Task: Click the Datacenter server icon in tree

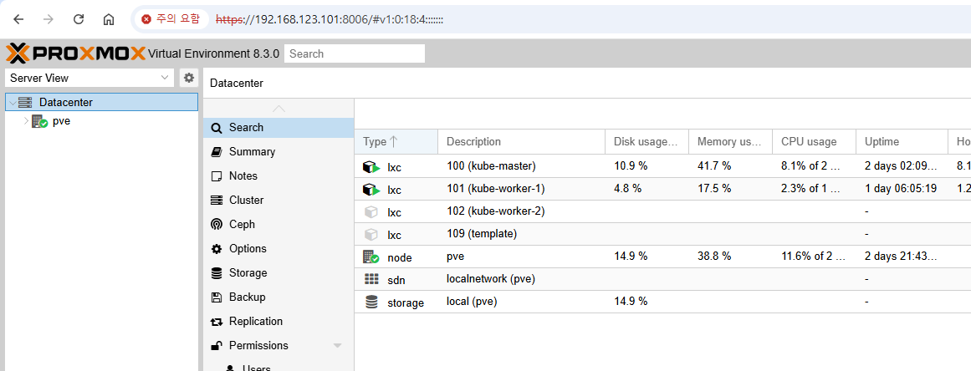Action: [25, 103]
